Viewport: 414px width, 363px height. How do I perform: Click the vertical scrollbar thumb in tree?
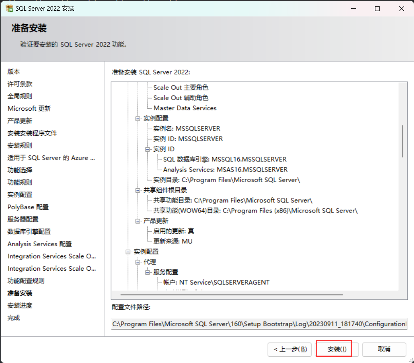pyautogui.click(x=402, y=141)
